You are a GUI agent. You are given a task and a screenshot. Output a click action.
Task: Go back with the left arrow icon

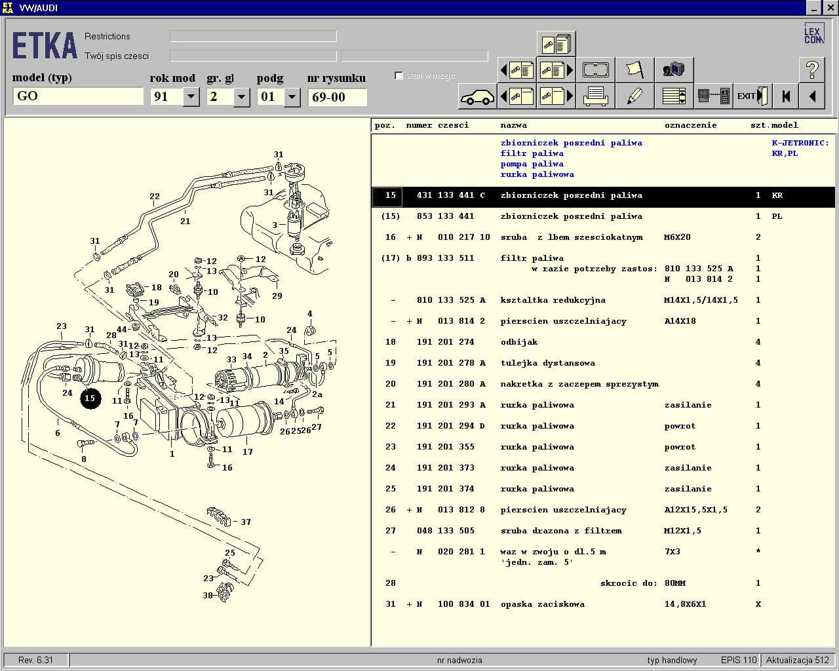(x=811, y=96)
